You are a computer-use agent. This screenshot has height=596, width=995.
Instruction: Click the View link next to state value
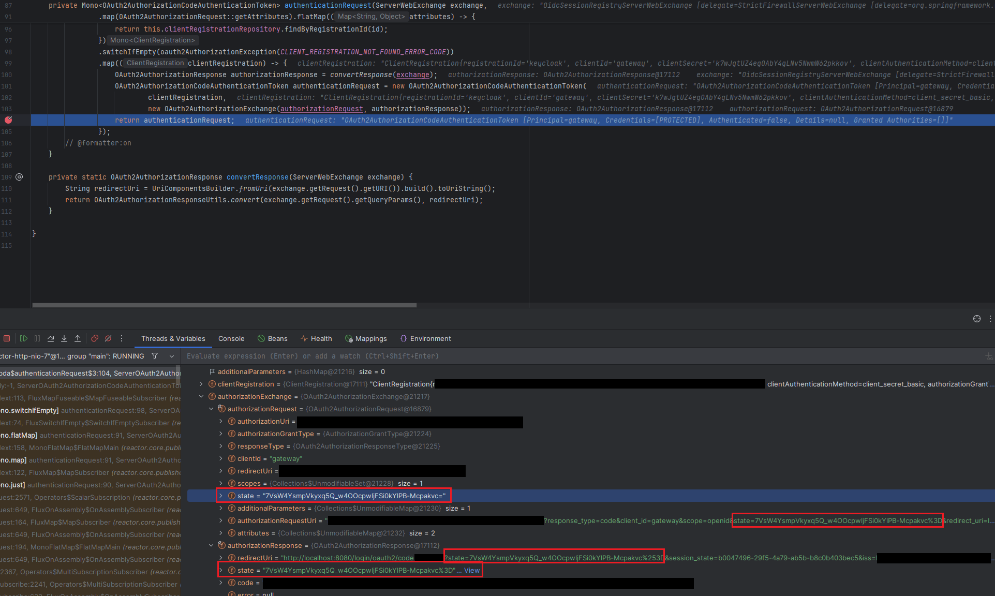[471, 570]
